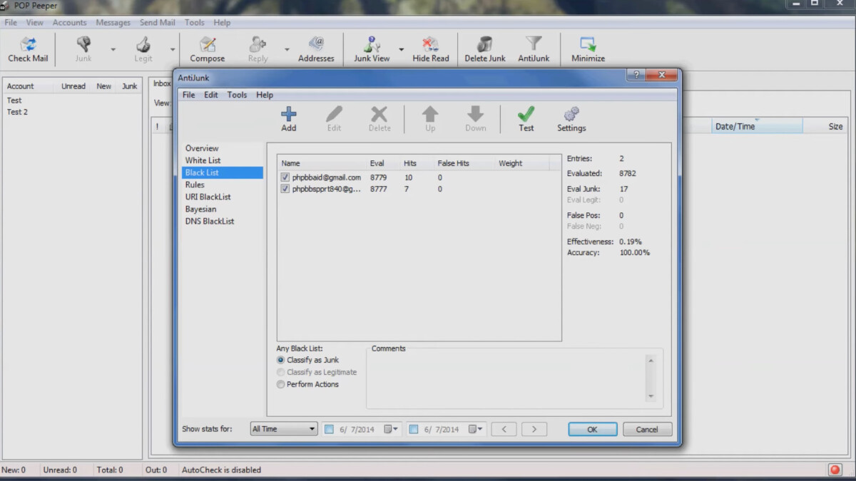Select Bayesian in the left category list
Screen dimensions: 856x481
(200, 209)
